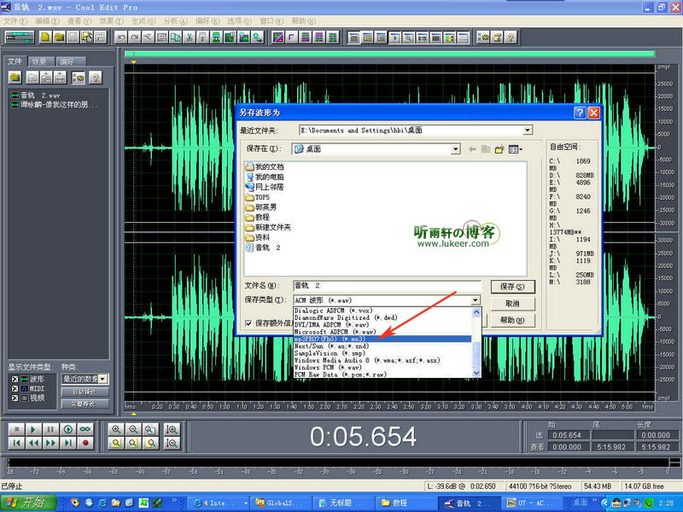Click the vertical Zoom In icon
Screen dimensions: 683x512
pos(172,430)
